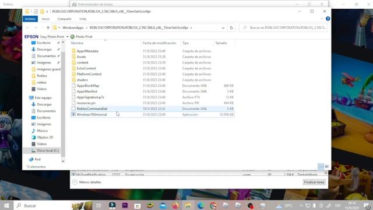Screen dimensions: 373x210
Task: Open the Microsoft Store taskbar icon
Action: click(x=138, y=205)
